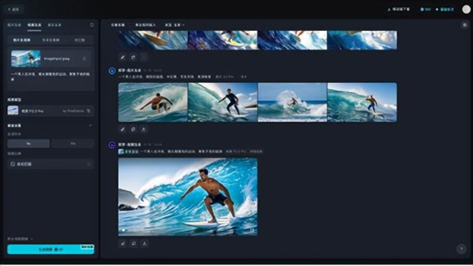Image resolution: width=473 pixels, height=266 pixels.
Task: Open the cyan membership link in header
Action: pos(445,9)
